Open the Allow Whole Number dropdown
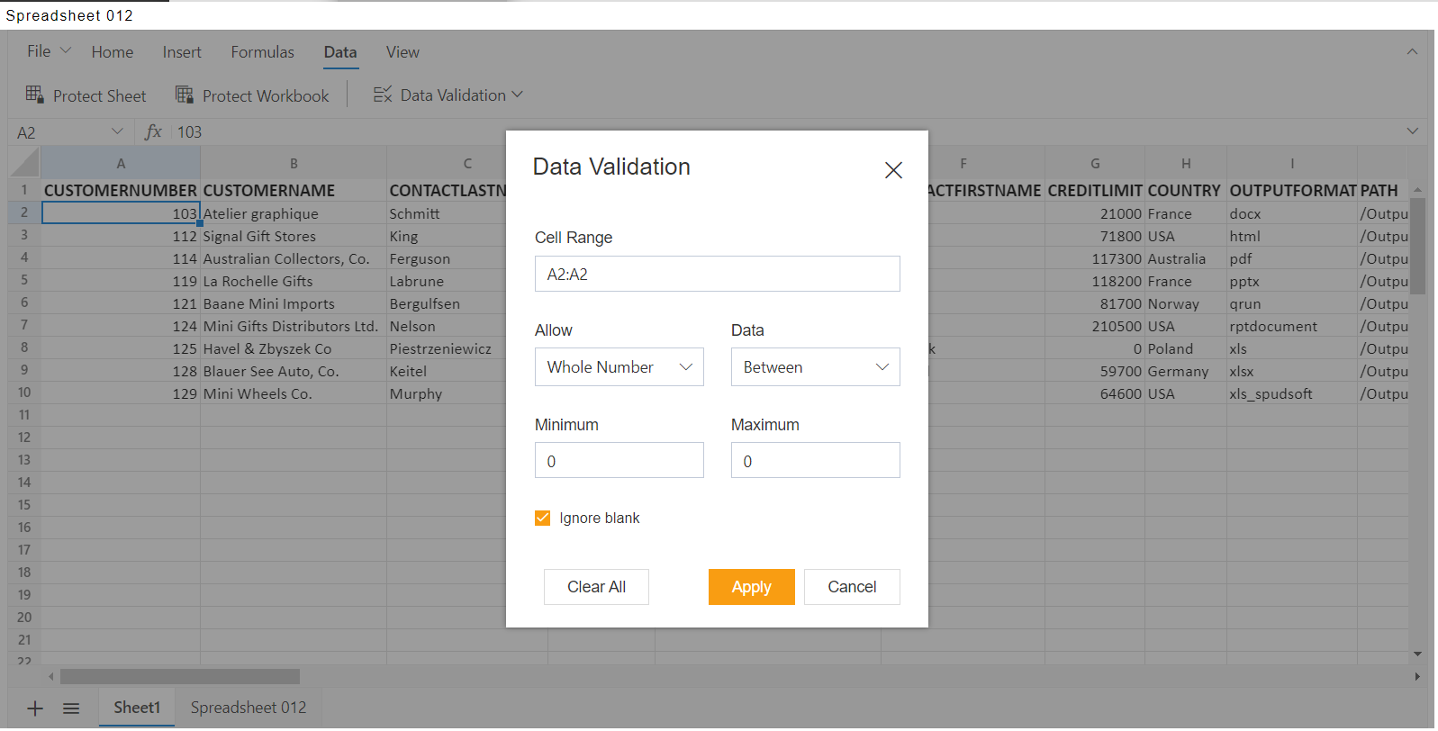The height and width of the screenshot is (731, 1438). (620, 367)
